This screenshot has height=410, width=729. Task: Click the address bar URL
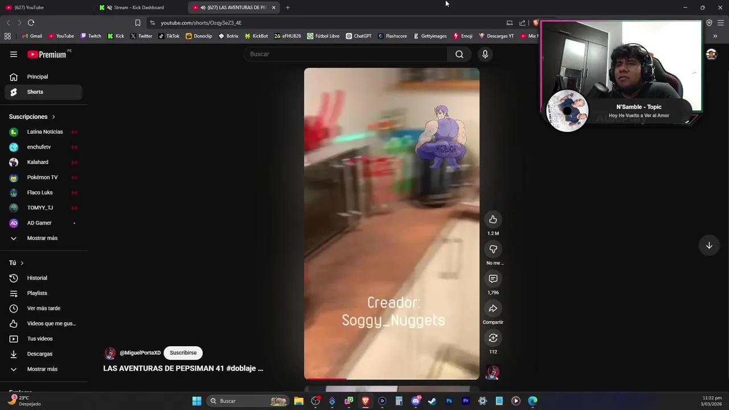tap(201, 23)
